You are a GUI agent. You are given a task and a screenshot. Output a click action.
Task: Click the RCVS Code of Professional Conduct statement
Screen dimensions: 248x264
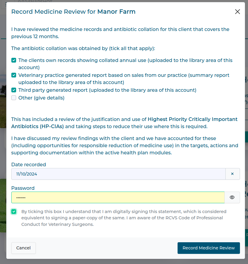[124, 218]
